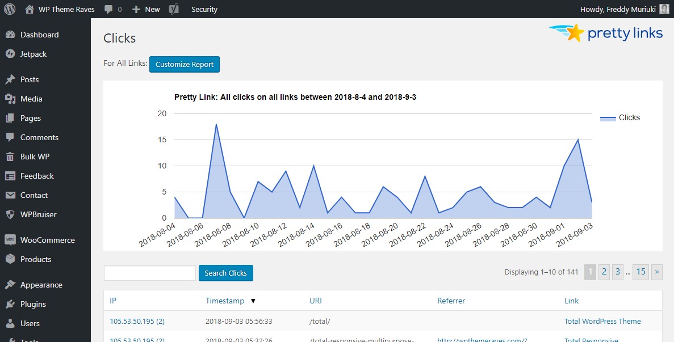674x342 pixels.
Task: Sort the table by the IP column
Action: click(x=112, y=301)
